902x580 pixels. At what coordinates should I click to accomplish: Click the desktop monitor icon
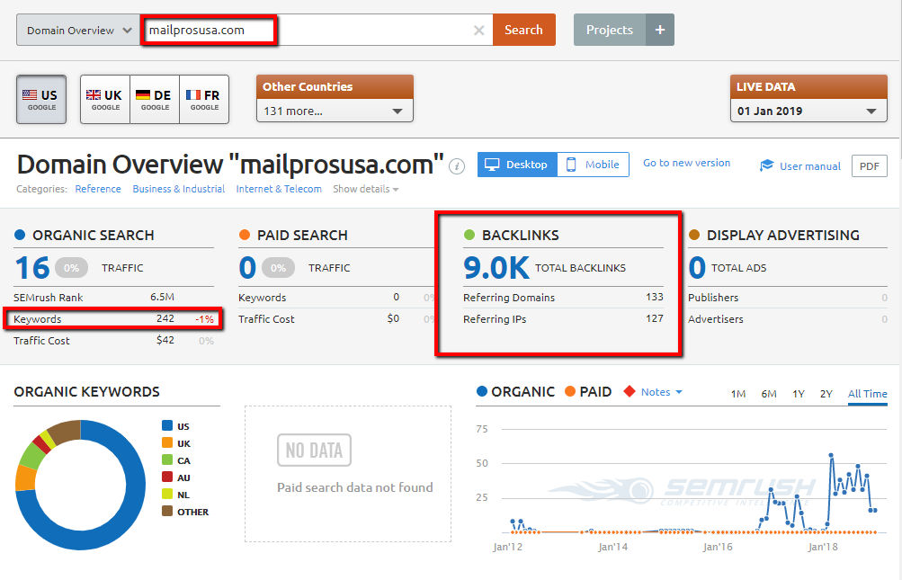(x=492, y=165)
